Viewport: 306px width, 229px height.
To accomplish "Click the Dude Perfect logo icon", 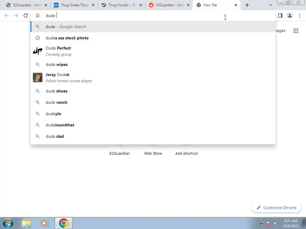I will pos(37,51).
